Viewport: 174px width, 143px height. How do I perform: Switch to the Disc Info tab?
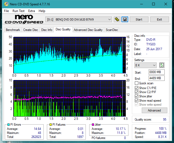tap(47, 30)
